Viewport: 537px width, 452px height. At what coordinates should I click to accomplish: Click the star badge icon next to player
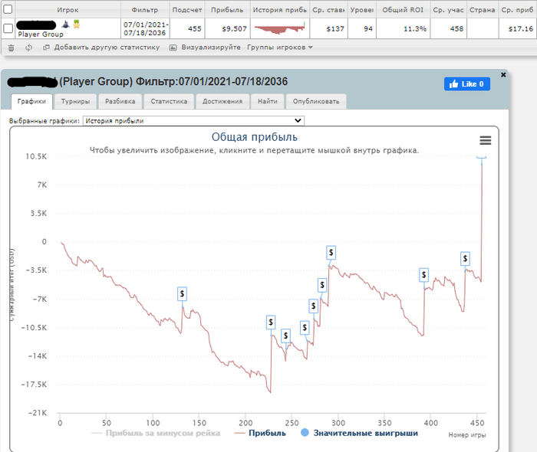(77, 25)
